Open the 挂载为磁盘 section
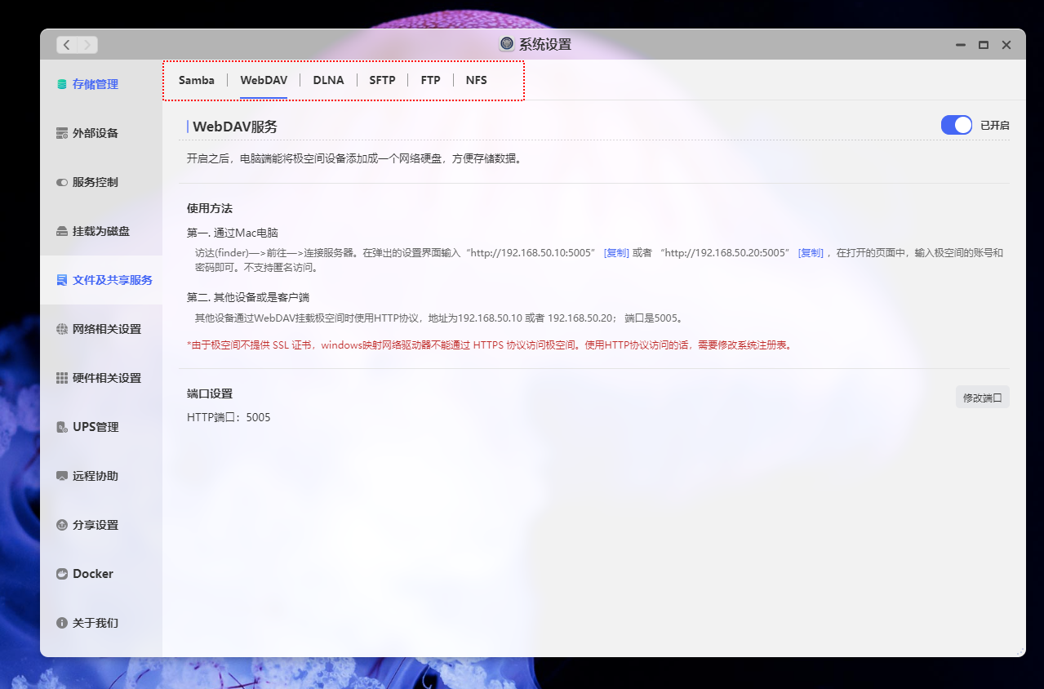Viewport: 1044px width, 689px height. [93, 230]
